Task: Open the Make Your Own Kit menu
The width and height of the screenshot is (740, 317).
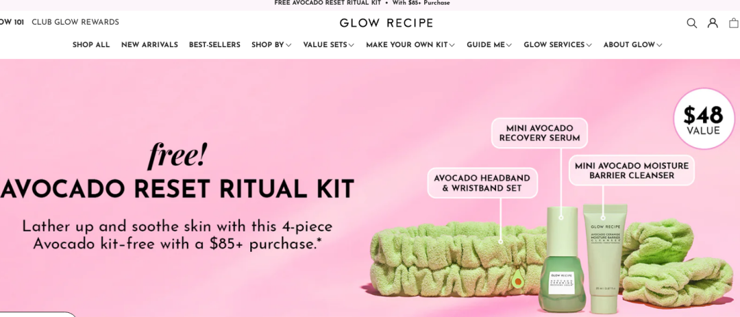Action: point(410,45)
